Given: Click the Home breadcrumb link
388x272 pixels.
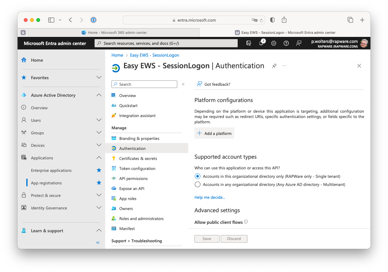Looking at the screenshot, I should (117, 55).
